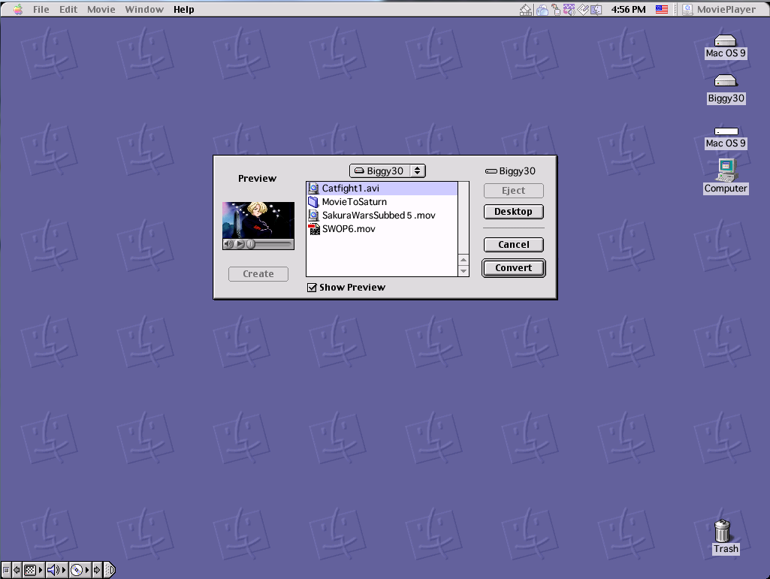Select the Biggy30 disk icon on the desktop
This screenshot has width=770, height=579.
click(x=724, y=81)
